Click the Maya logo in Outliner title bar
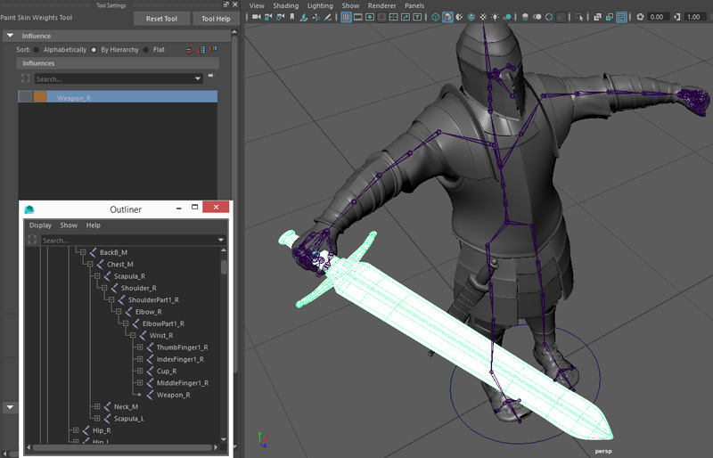This screenshot has height=458, width=713. click(x=29, y=209)
